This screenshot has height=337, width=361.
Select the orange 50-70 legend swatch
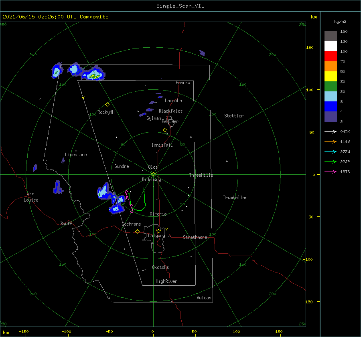(x=331, y=67)
